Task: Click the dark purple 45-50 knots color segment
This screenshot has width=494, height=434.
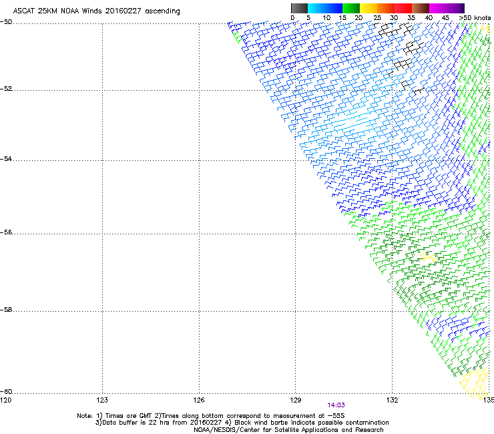Action: [455, 8]
